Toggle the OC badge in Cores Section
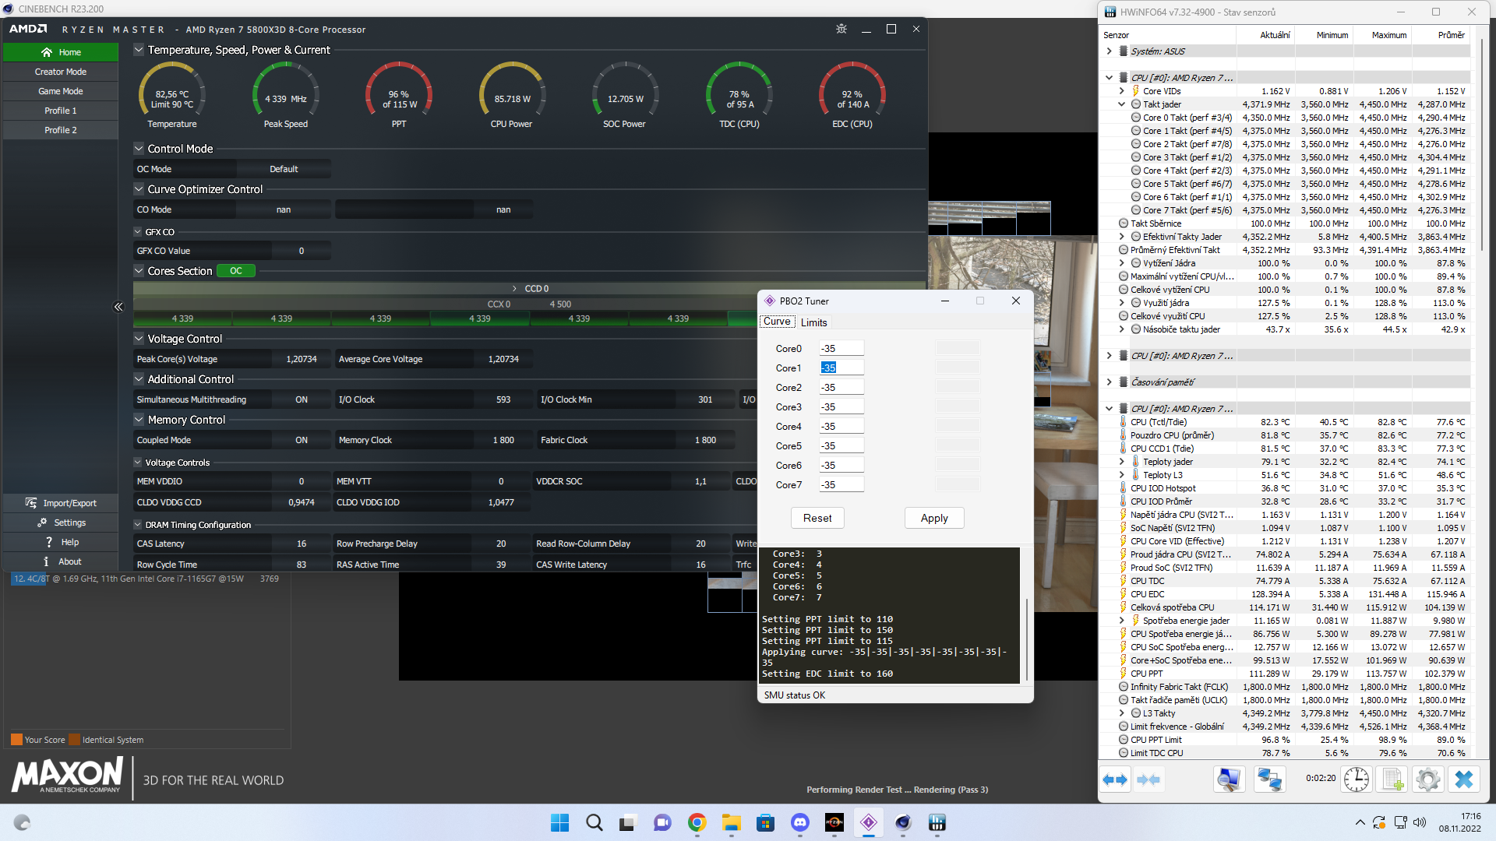The width and height of the screenshot is (1496, 841). 235,271
